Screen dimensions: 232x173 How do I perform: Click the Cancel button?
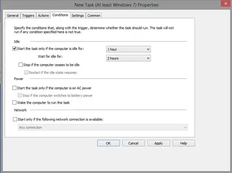click(134, 143)
